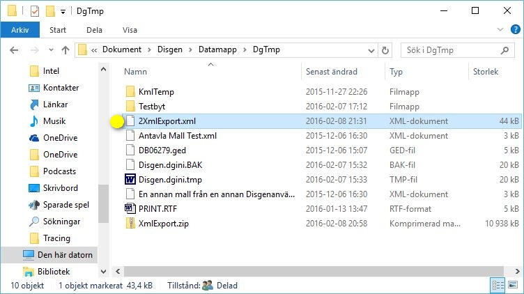Viewport: 524px width, 294px height.
Task: Click the DgTmp breadcrumb
Action: [266, 49]
